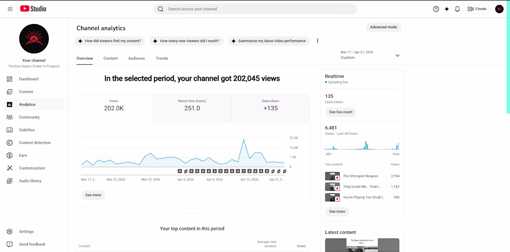
Task: Click the YouTube Studio logo
Action: pos(33,9)
